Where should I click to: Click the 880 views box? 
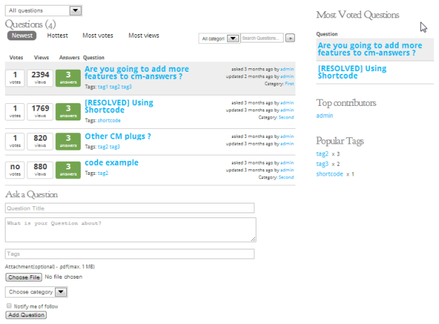[40, 170]
